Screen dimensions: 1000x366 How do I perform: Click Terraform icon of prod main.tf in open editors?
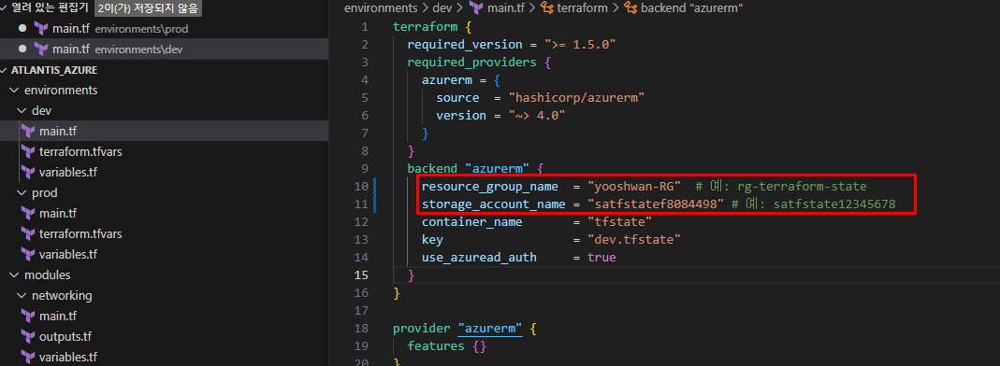tap(41, 29)
